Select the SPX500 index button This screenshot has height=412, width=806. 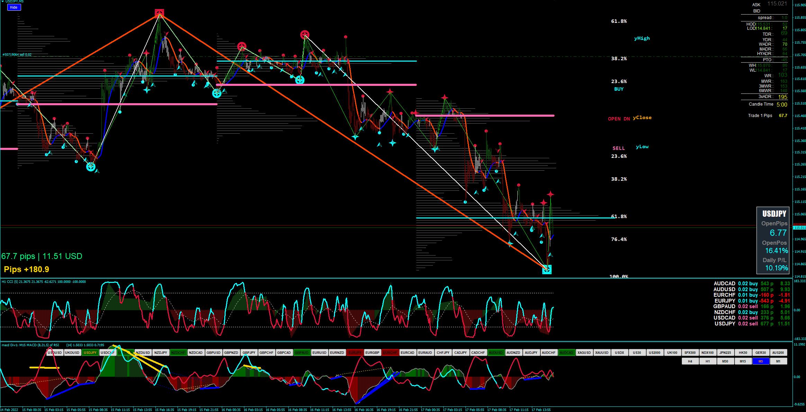(x=690, y=353)
